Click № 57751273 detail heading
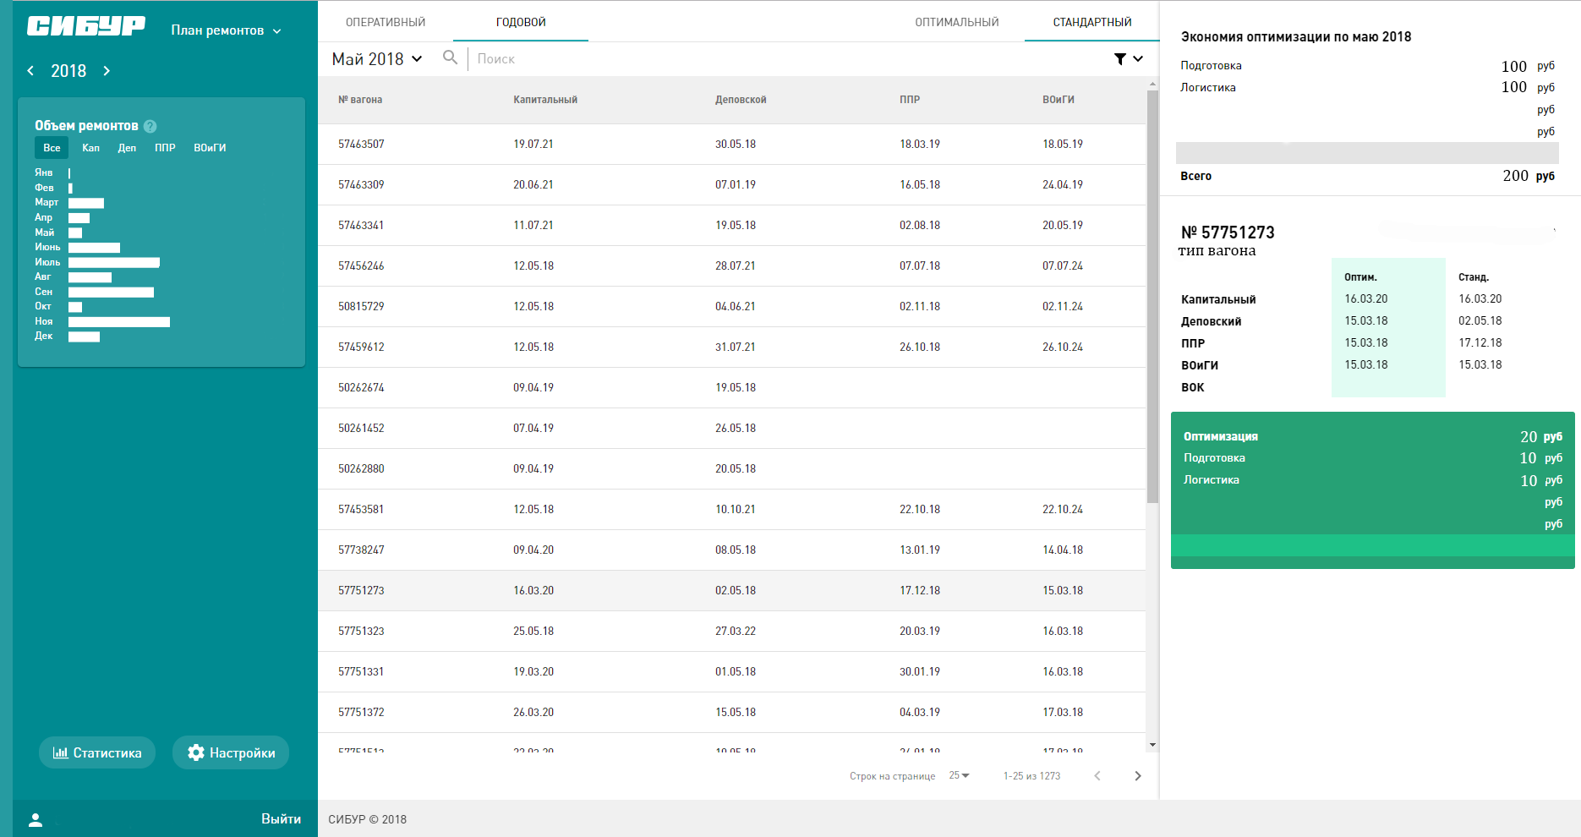This screenshot has width=1581, height=837. [1228, 232]
